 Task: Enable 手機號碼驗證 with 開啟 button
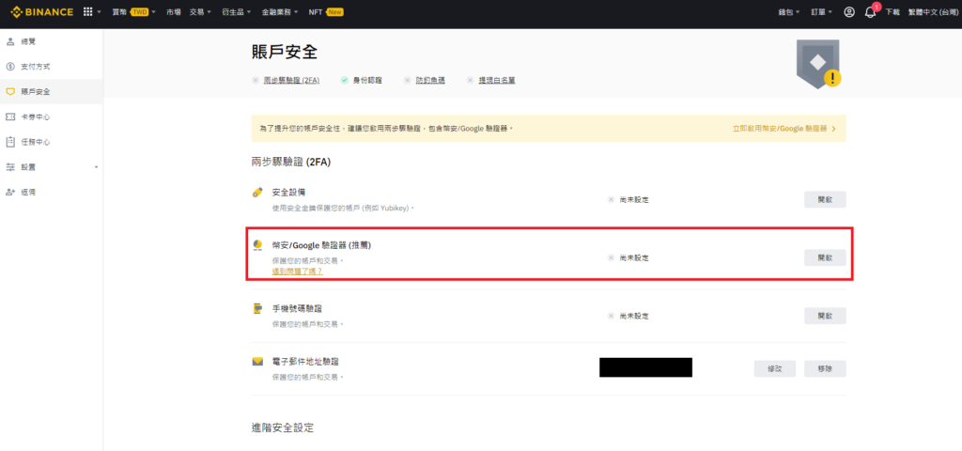coord(825,316)
